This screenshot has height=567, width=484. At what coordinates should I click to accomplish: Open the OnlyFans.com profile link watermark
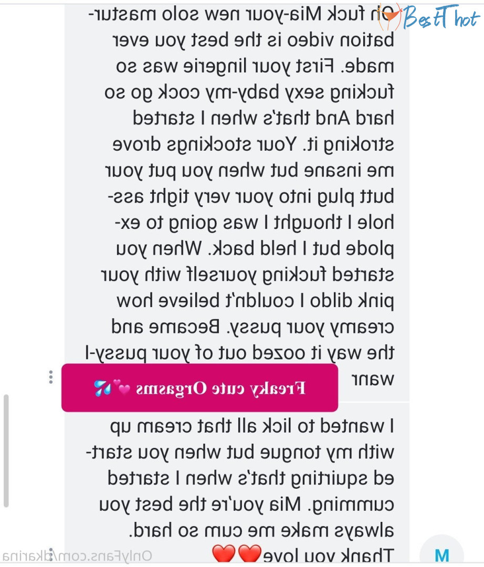(77, 556)
